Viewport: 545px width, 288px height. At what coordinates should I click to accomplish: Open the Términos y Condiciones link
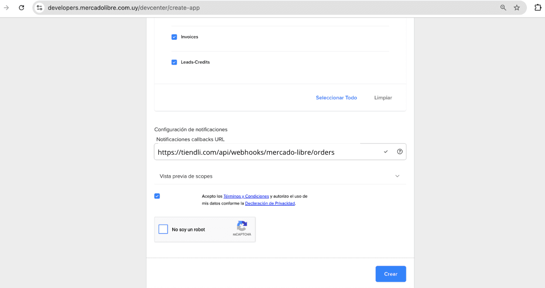pos(246,196)
